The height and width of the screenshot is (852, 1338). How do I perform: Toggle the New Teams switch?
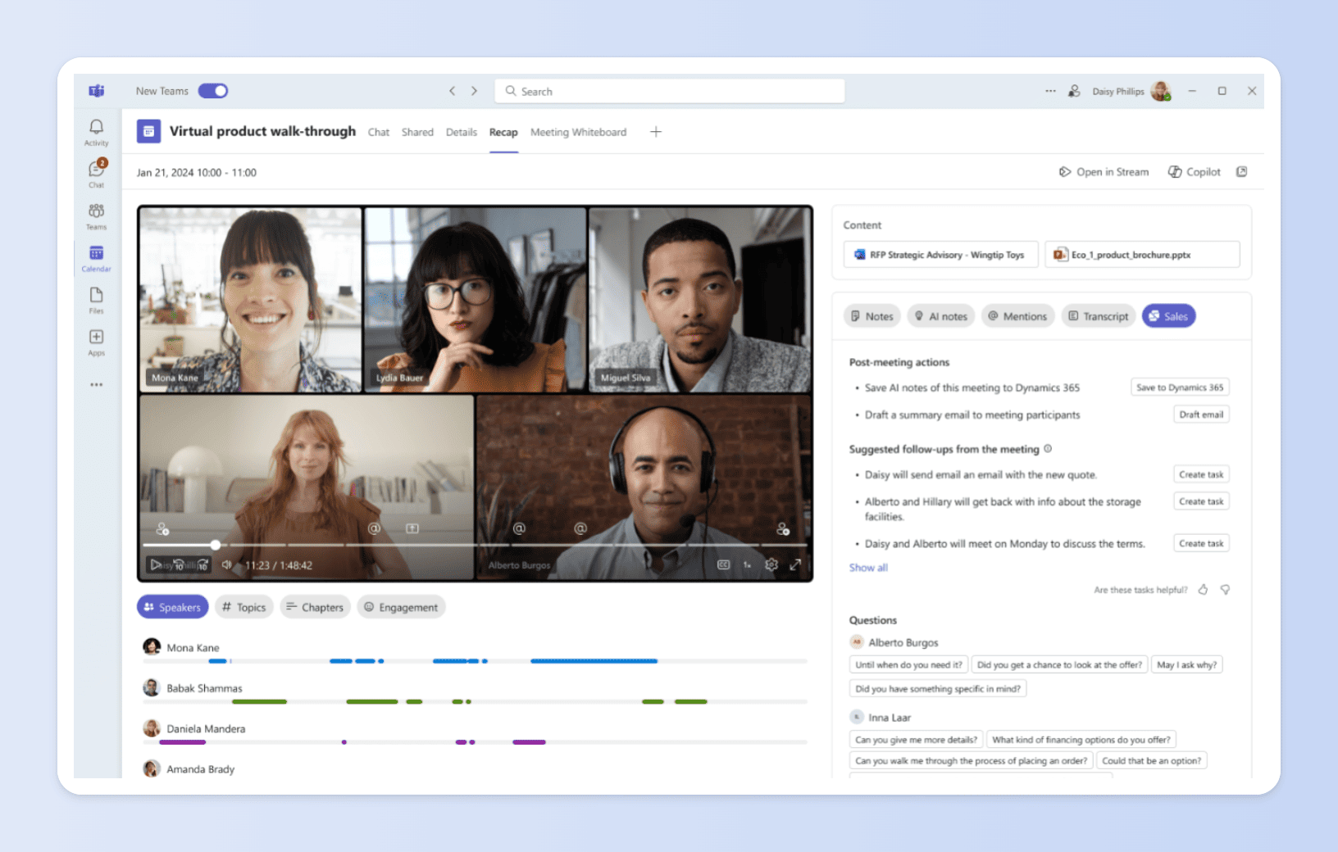213,91
